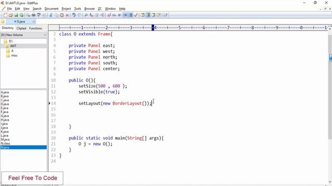Click line number 14 marker in gutter
Viewport: 332px width, 186px height.
tap(53, 103)
